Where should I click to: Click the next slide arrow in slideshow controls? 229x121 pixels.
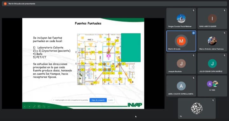click(29, 106)
